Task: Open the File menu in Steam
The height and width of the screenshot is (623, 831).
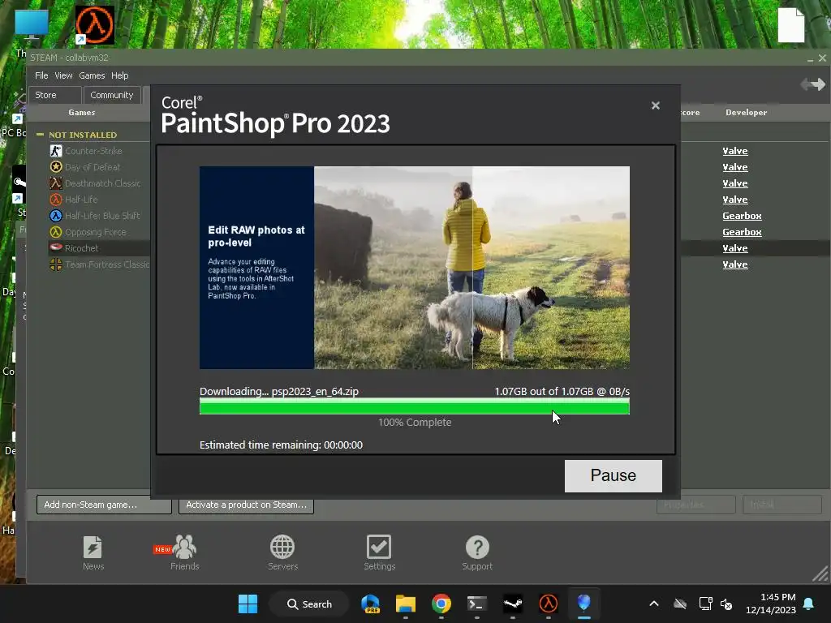Action: click(41, 75)
